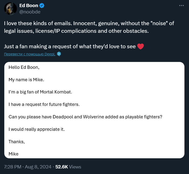Translate the tweet via the DeepL link

(30, 54)
